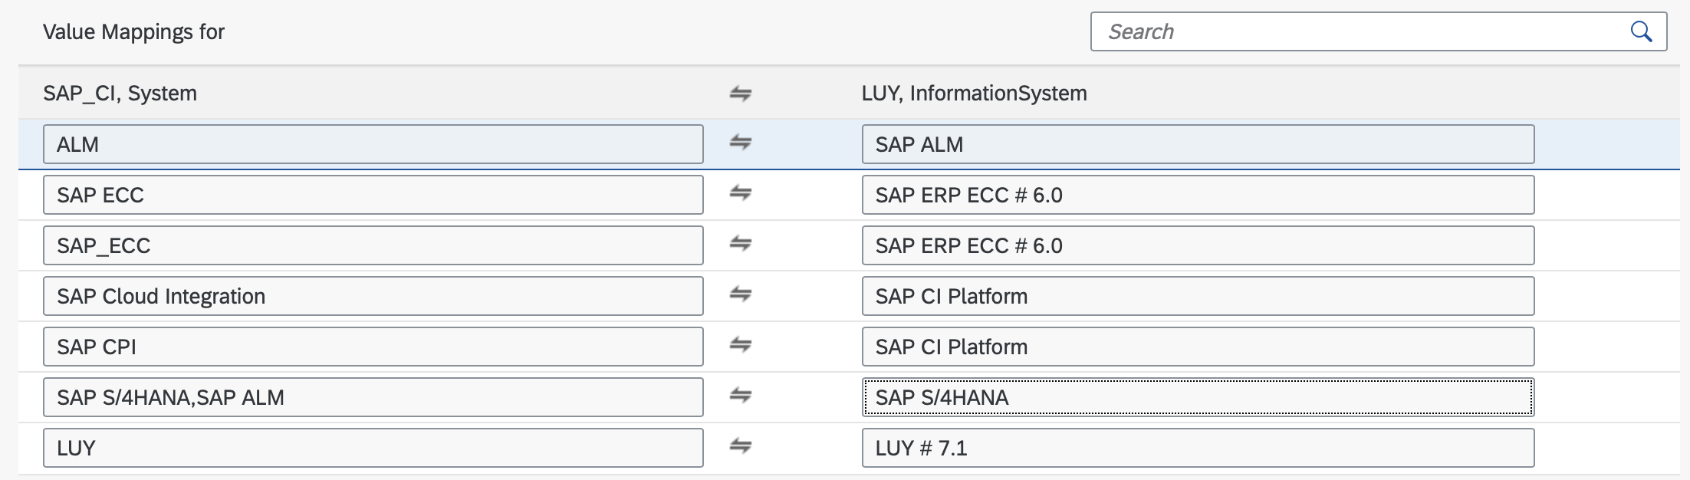Edit target field in the SAP ECC row

(x=1198, y=195)
